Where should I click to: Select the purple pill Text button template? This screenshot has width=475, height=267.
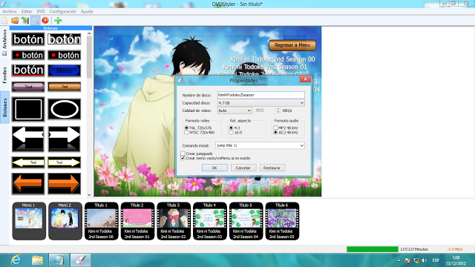(x=28, y=87)
